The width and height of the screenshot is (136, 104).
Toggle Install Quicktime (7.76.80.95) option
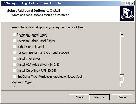click(x=14, y=71)
